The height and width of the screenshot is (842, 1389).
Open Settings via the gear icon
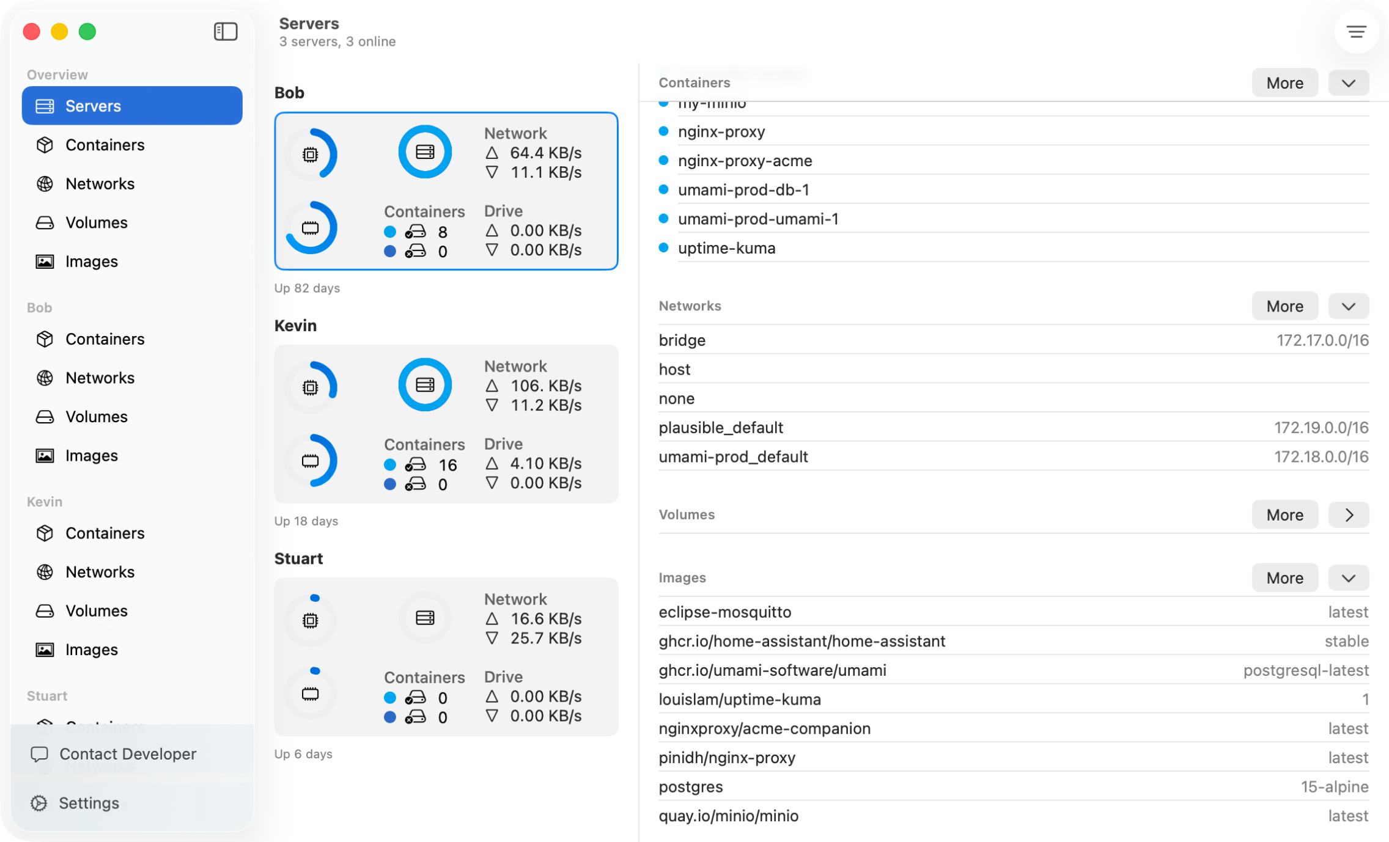(40, 802)
